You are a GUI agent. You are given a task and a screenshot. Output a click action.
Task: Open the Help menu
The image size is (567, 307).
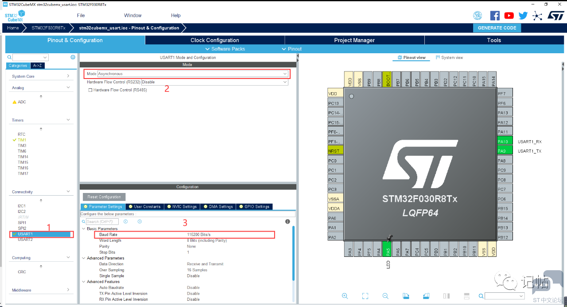pyautogui.click(x=176, y=16)
